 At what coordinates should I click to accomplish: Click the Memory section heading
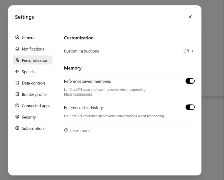(73, 68)
